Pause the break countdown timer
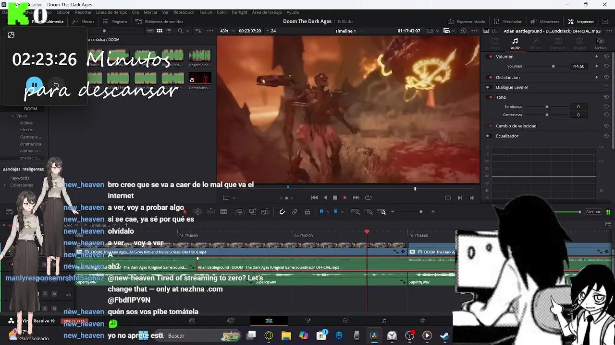 pyautogui.click(x=34, y=85)
